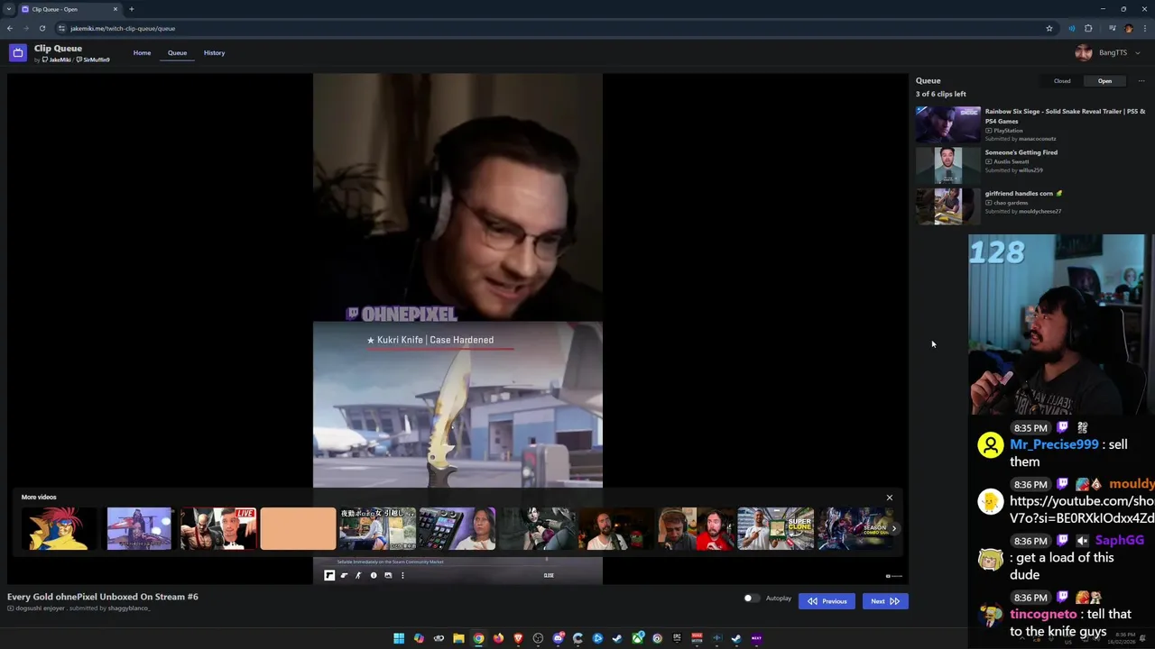Open the History page

pos(214,52)
